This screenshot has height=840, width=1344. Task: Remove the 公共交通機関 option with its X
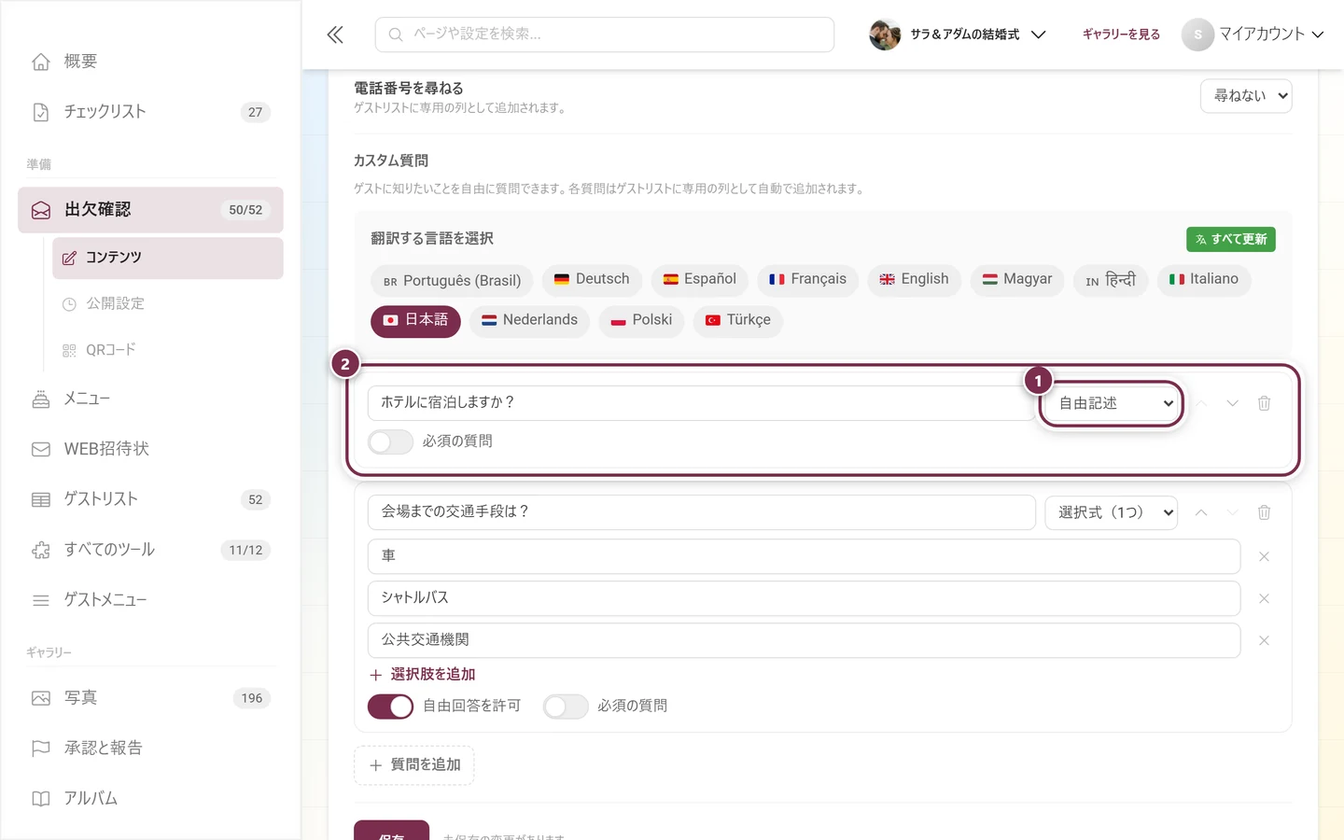coord(1264,640)
